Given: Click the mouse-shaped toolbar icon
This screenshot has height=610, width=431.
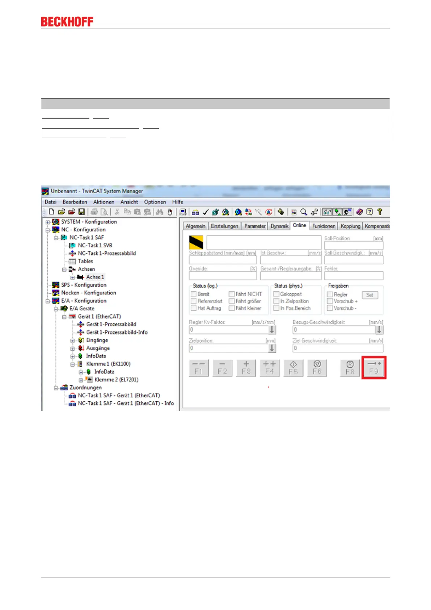Looking at the screenshot, I should pos(170,212).
